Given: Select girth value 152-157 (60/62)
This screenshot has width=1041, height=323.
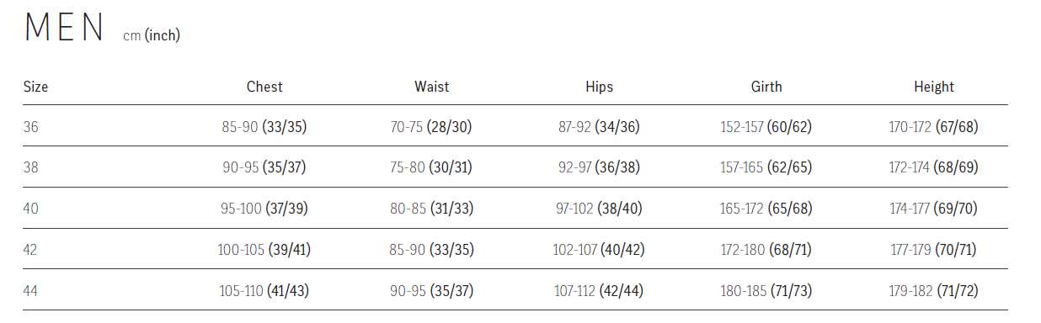Looking at the screenshot, I should 766,128.
